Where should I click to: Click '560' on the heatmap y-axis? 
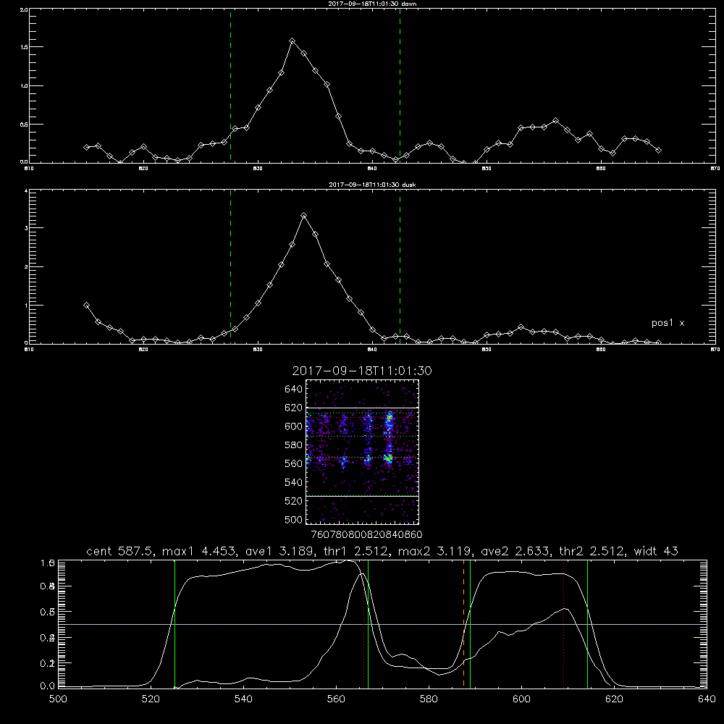pyautogui.click(x=294, y=464)
